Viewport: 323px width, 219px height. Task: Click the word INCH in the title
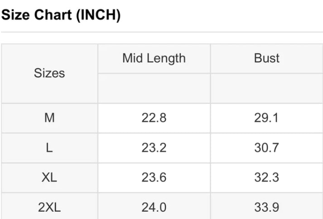click(x=98, y=15)
